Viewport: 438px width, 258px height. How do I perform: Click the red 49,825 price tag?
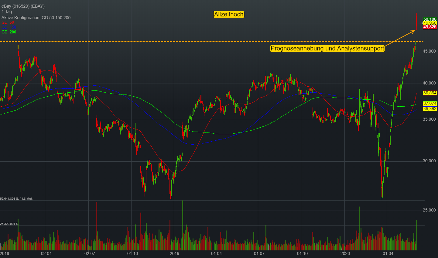[430, 27]
